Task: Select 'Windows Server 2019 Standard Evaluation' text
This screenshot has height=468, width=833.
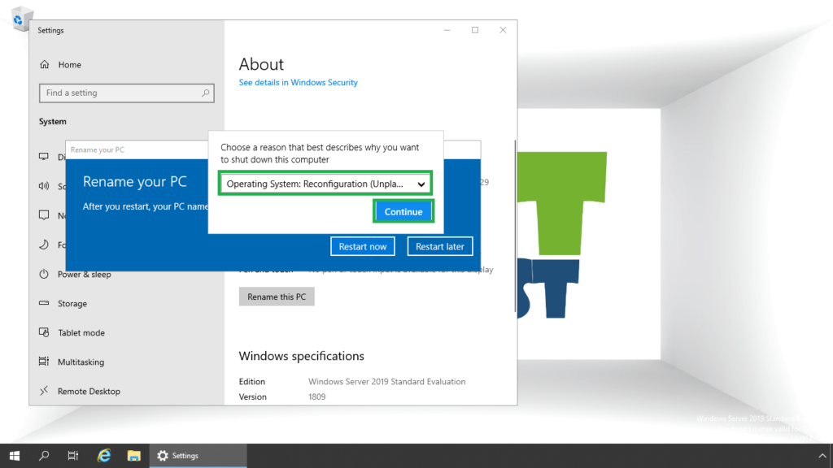Action: click(386, 382)
